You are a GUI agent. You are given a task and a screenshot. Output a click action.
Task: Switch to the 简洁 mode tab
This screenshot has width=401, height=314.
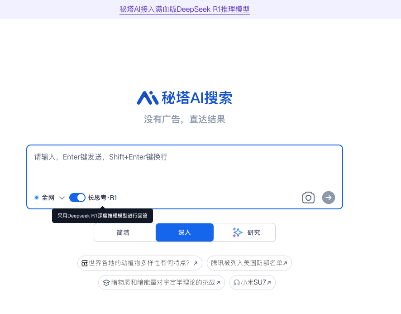pyautogui.click(x=123, y=232)
